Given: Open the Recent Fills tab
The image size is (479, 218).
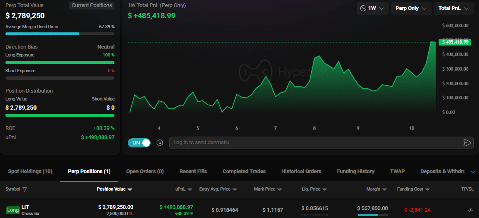Looking at the screenshot, I should coord(193,171).
